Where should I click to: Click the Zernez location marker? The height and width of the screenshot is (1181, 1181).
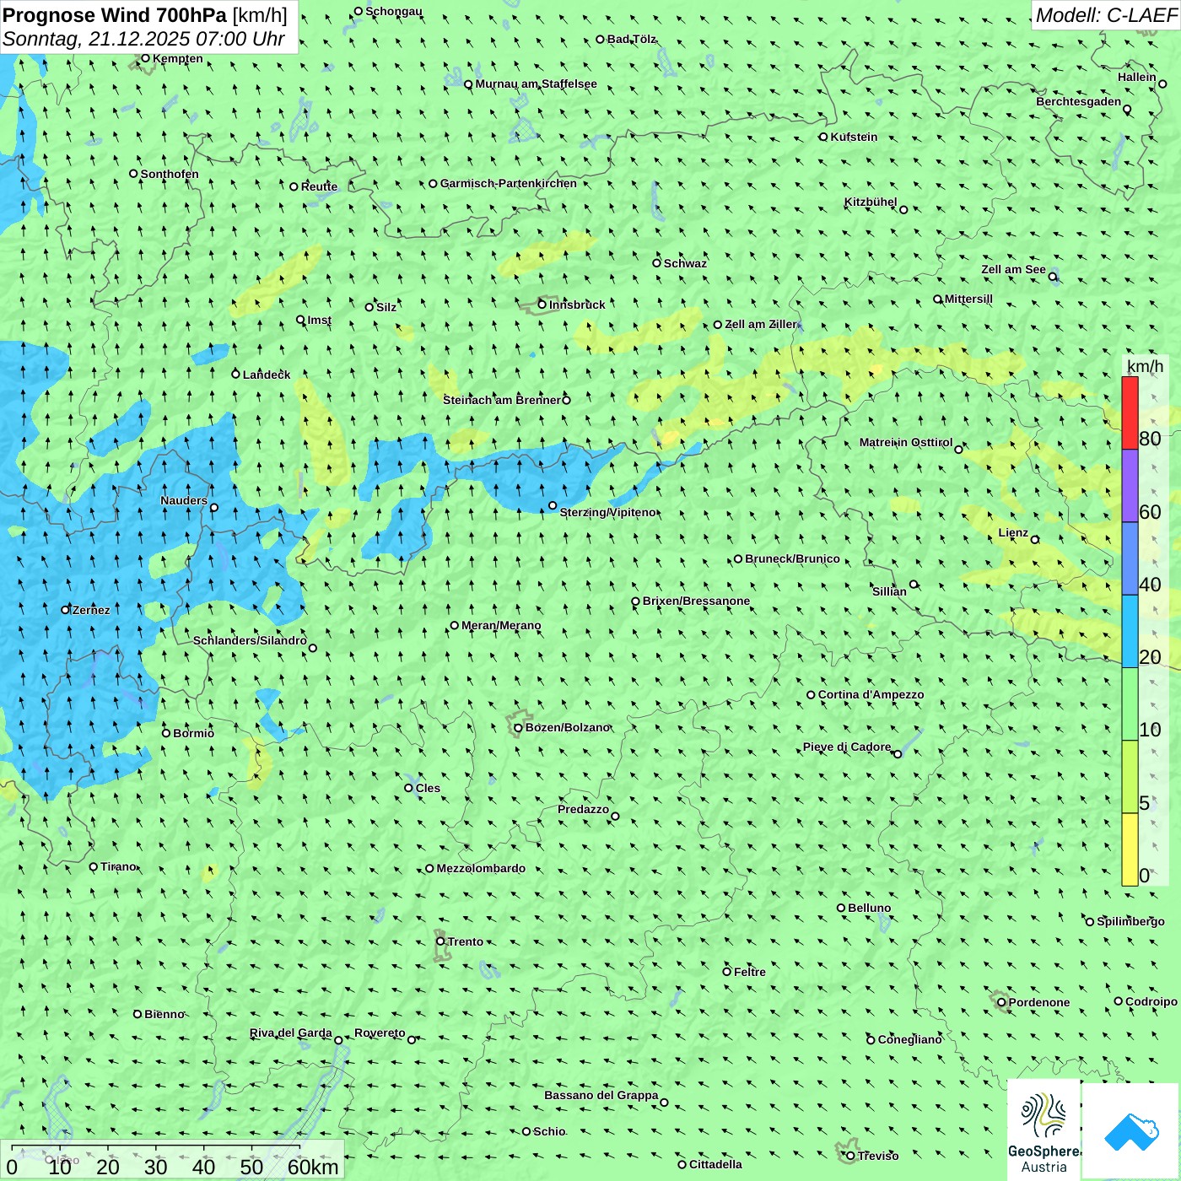point(66,609)
